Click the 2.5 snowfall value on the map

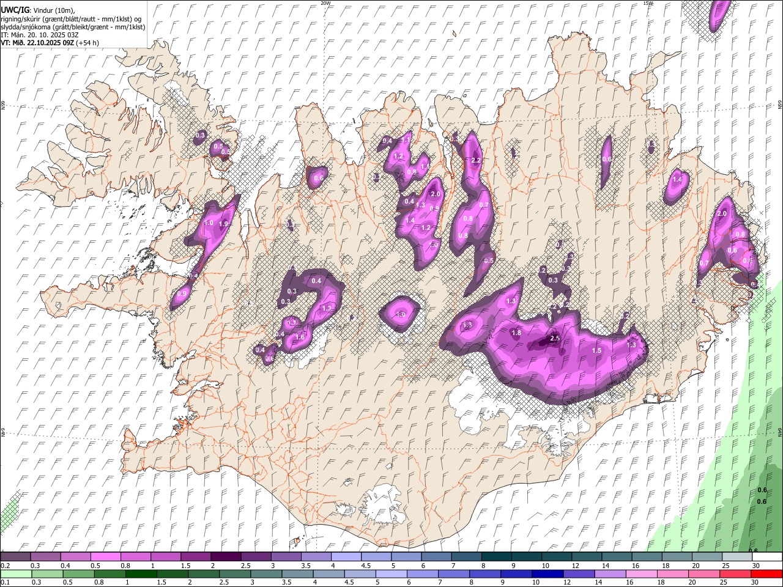pos(555,338)
